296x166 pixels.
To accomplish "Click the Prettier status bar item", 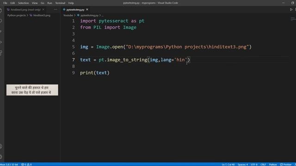I will pyautogui.click(x=286, y=165).
